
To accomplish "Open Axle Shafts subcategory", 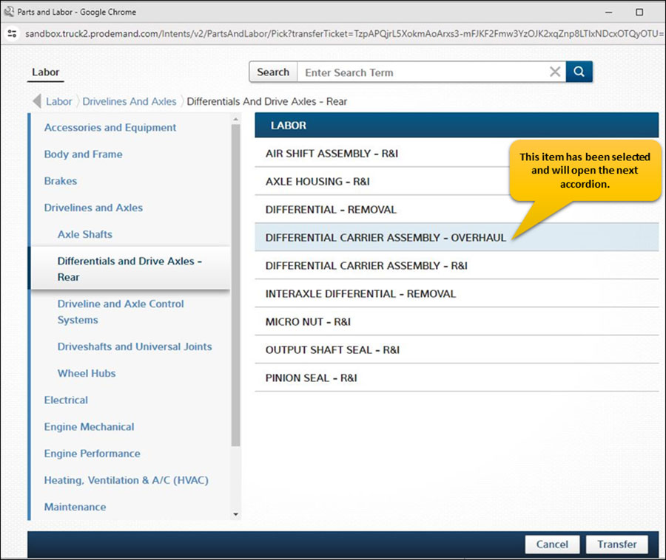I will 85,234.
